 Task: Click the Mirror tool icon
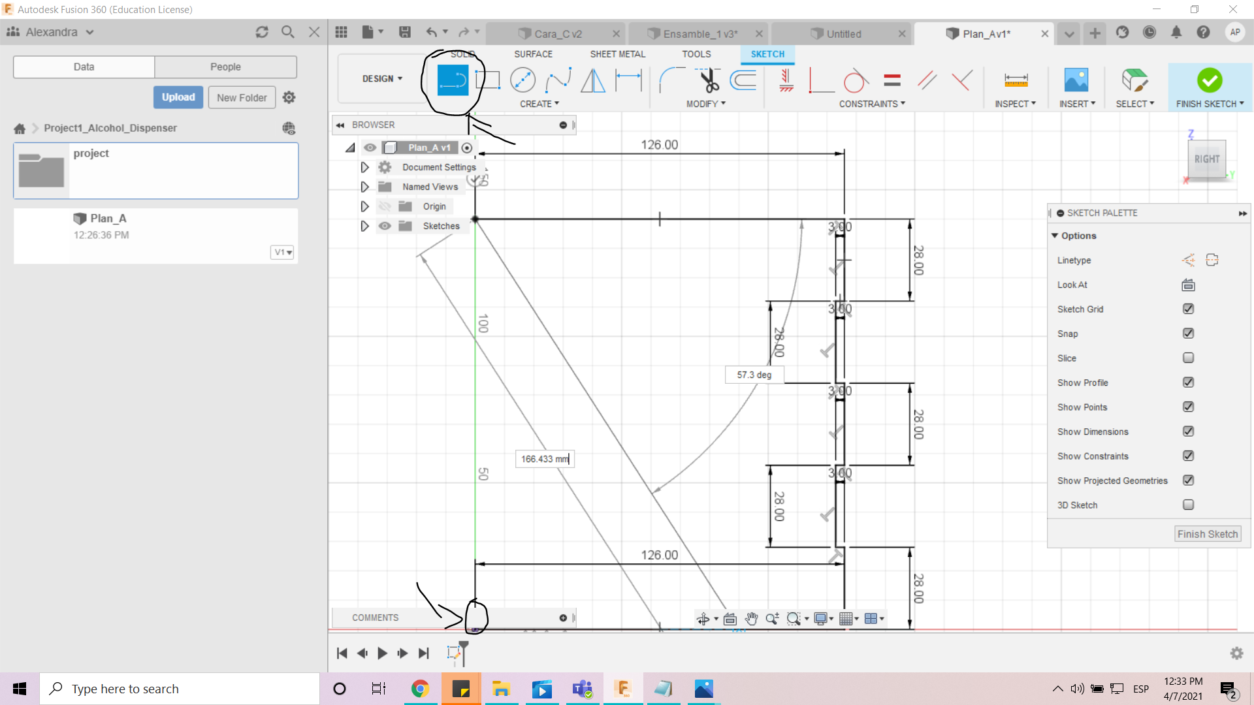coord(593,80)
